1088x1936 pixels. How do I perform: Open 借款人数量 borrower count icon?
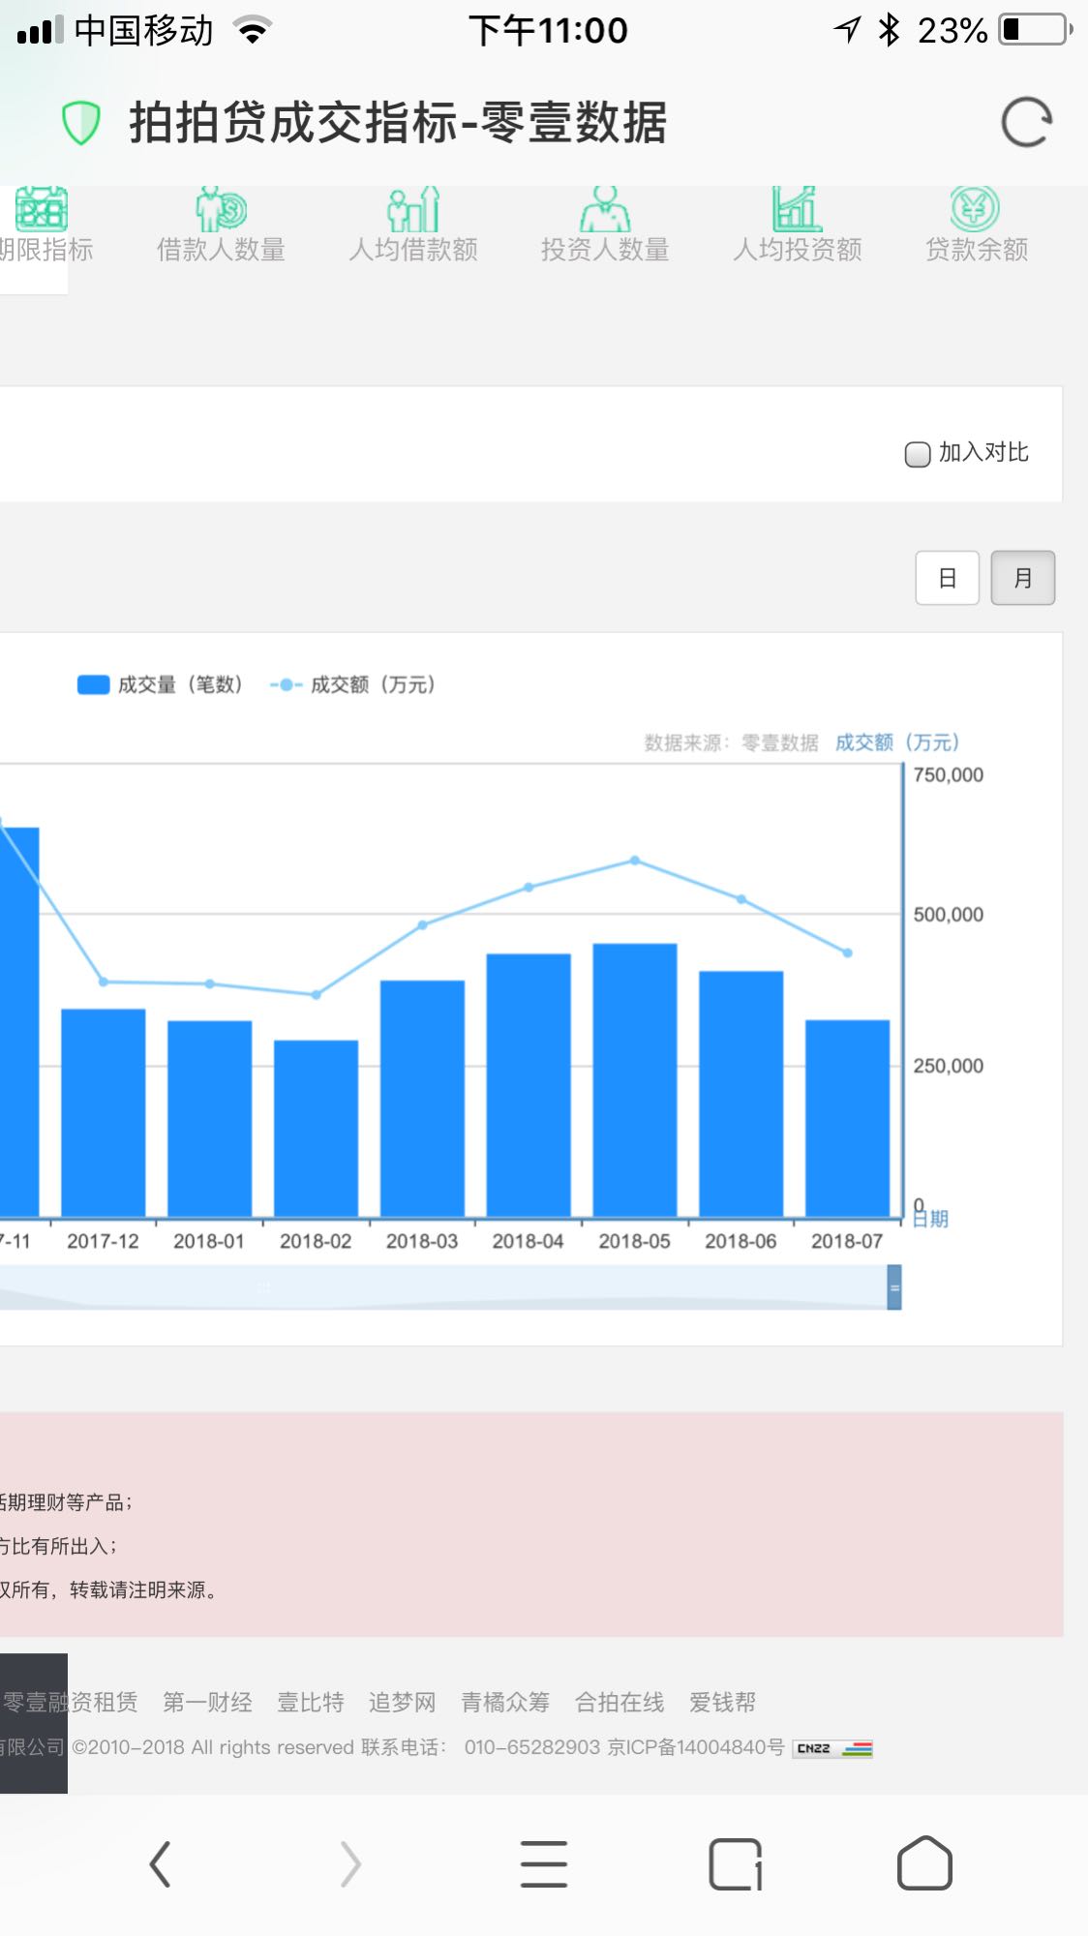[x=222, y=209]
